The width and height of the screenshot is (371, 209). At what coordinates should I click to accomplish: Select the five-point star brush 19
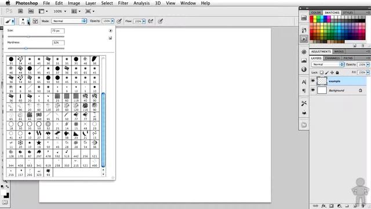click(39, 144)
